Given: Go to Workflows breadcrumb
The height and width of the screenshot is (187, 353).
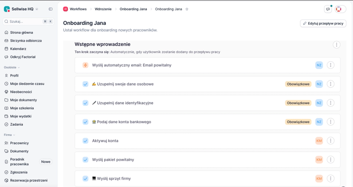Looking at the screenshot, I should coord(78,9).
